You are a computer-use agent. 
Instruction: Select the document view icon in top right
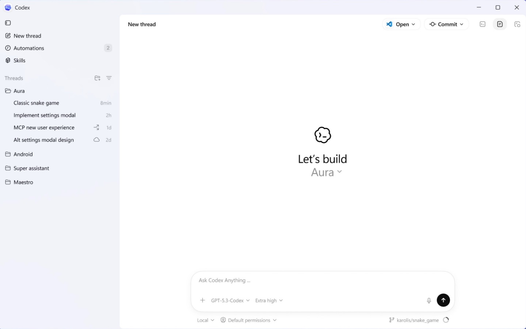500,24
